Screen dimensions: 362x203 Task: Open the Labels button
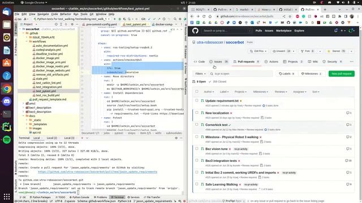point(287,74)
